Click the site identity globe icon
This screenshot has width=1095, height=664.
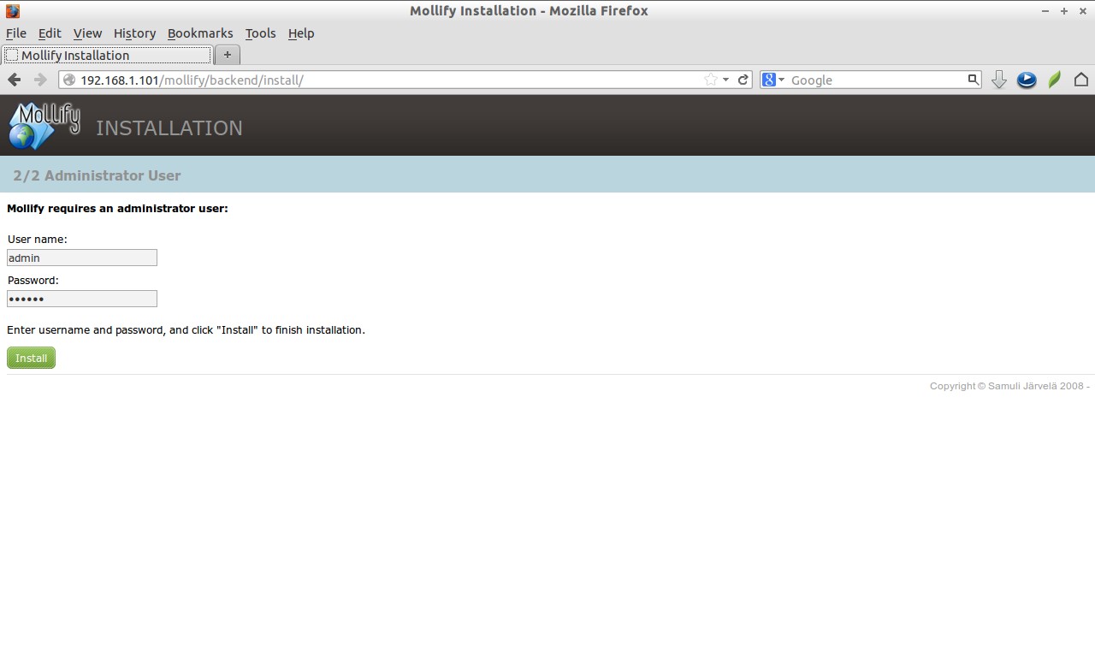[x=69, y=80]
